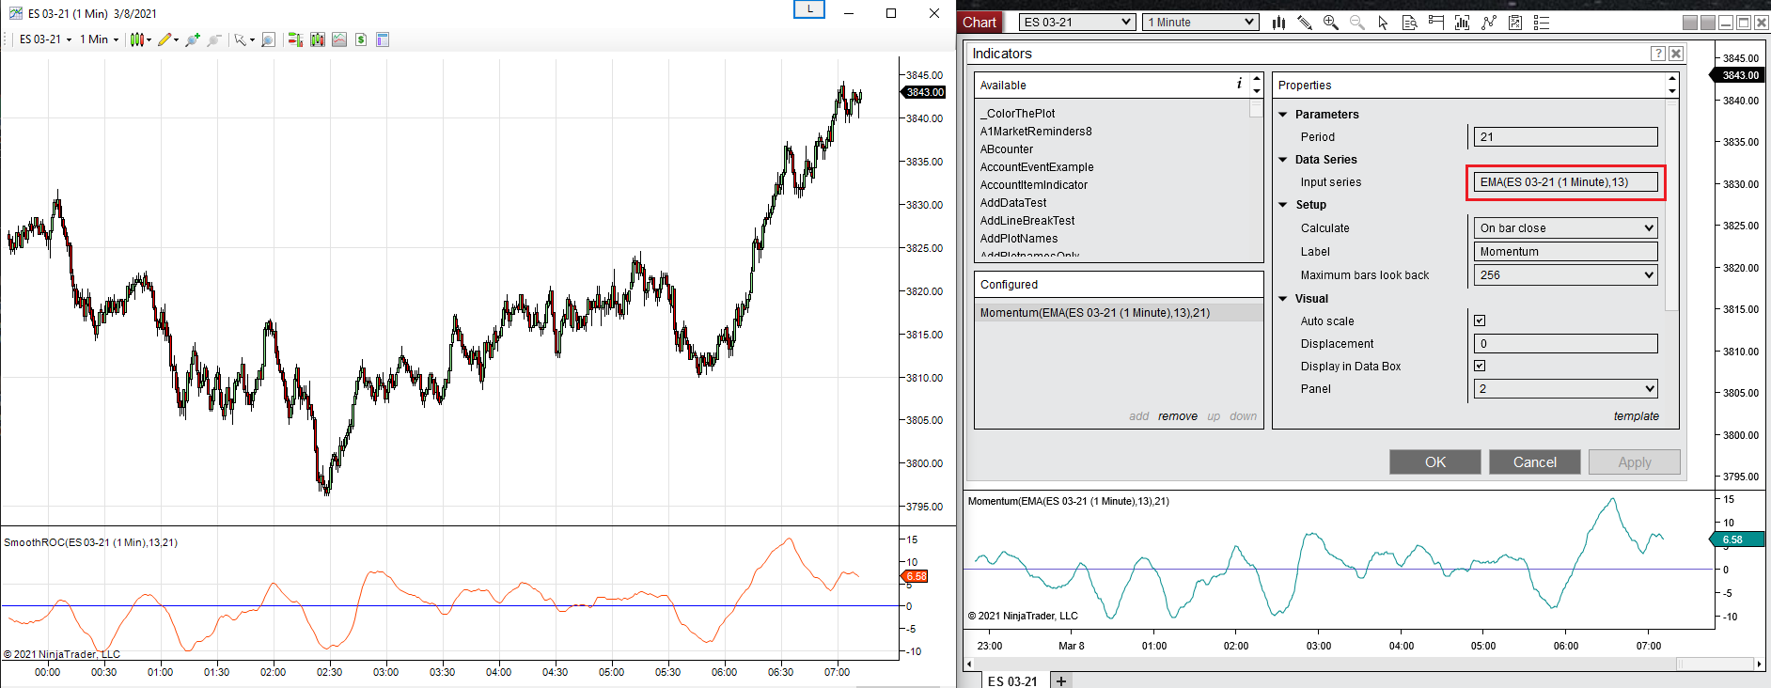1771x688 pixels.
Task: Select A1MarketReminders8 in Available list
Action: pyautogui.click(x=1036, y=132)
